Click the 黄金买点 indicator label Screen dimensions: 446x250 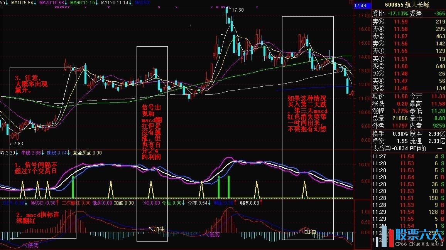87,153
